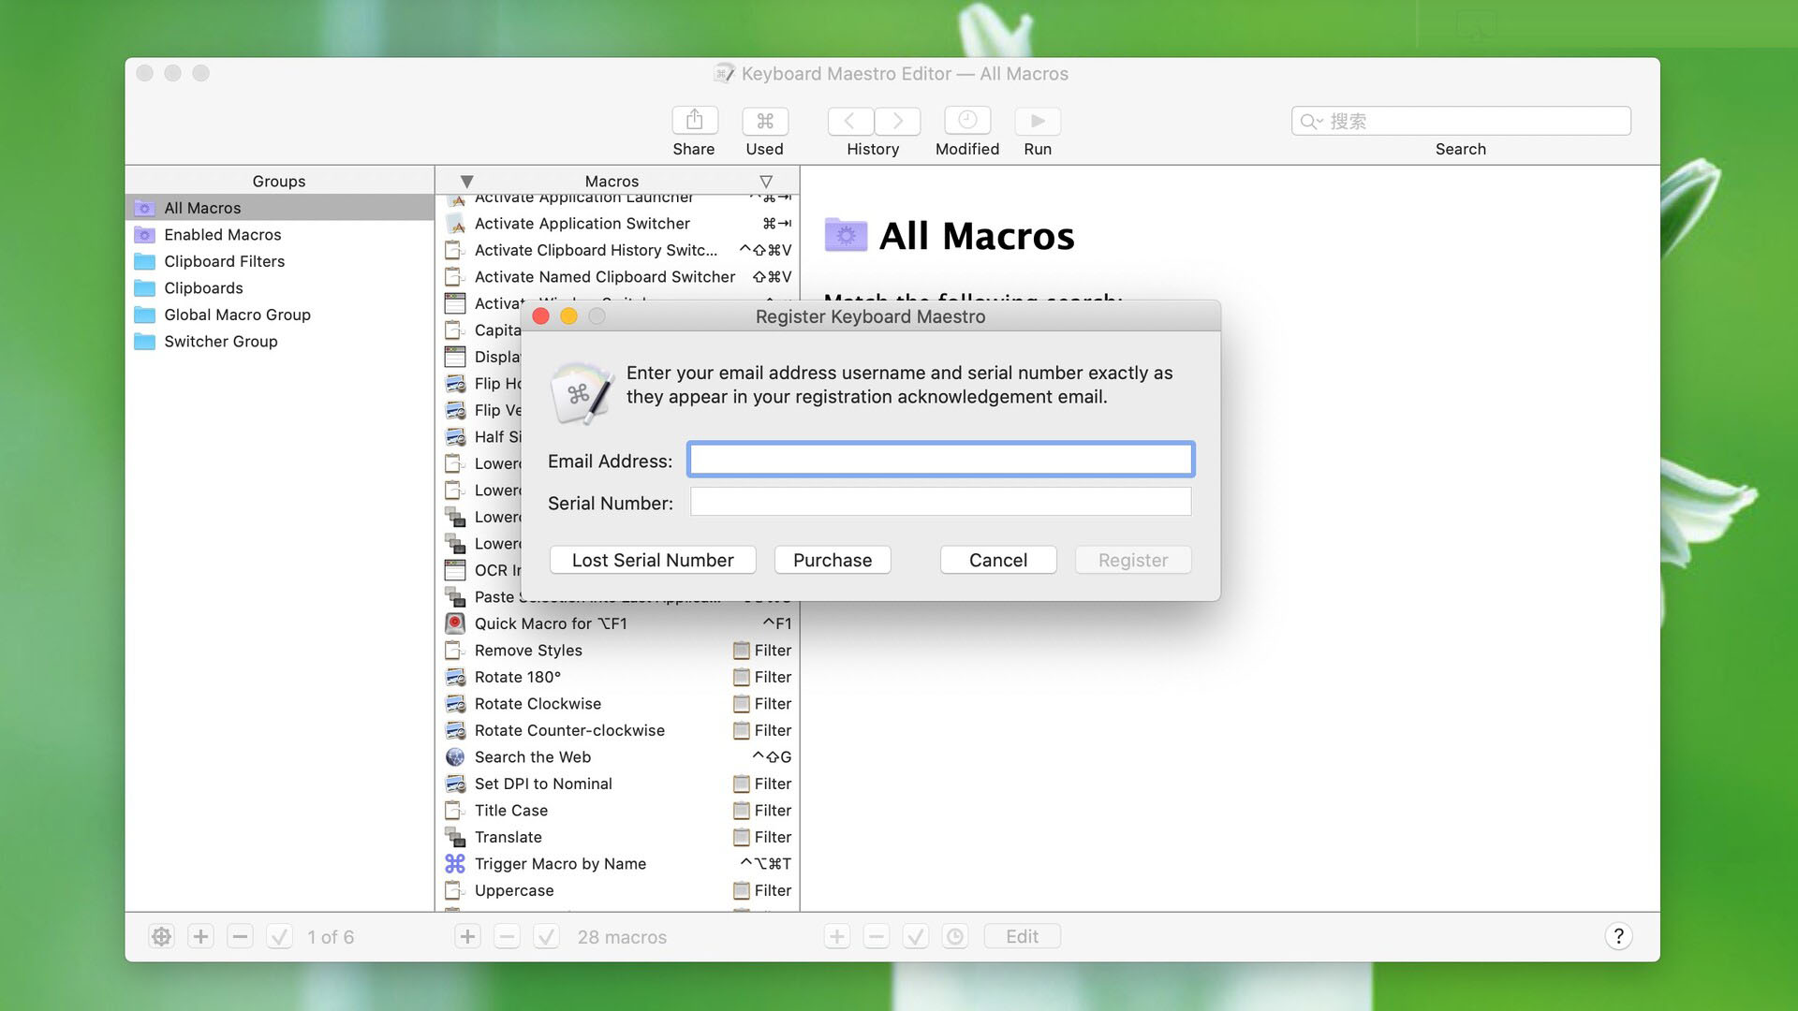
Task: Click the Share toolbar icon
Action: [693, 120]
